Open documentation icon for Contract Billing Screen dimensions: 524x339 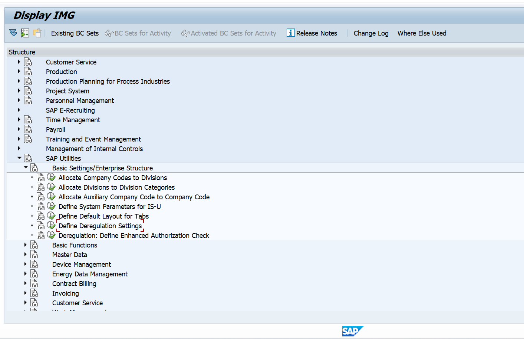[34, 283]
